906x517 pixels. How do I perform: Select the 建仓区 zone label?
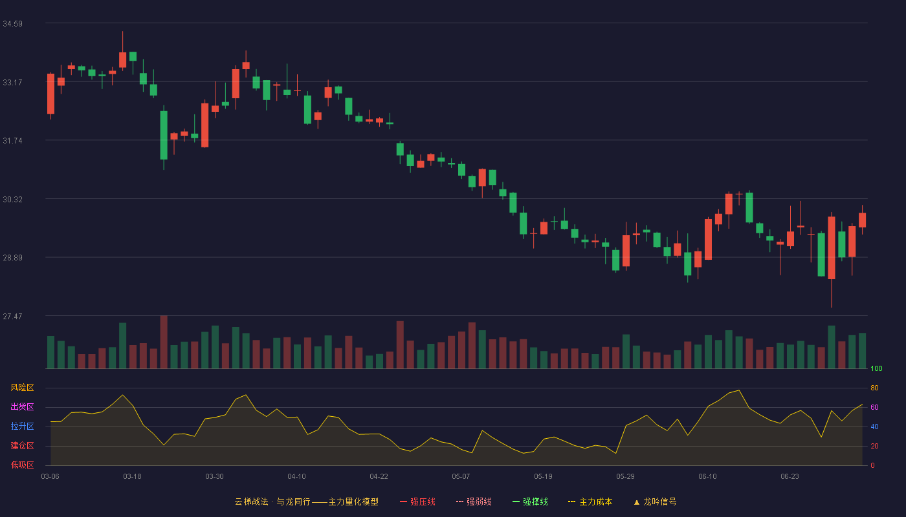coord(22,446)
